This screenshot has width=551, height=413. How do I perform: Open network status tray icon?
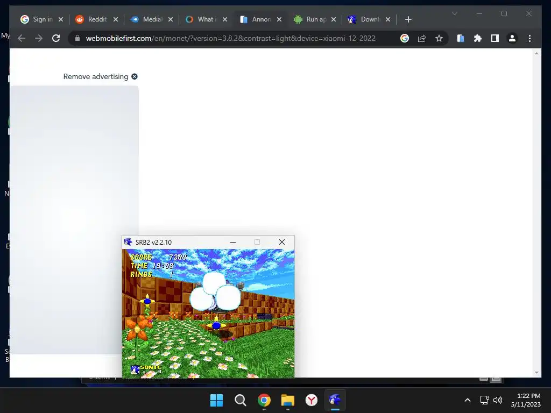[485, 400]
